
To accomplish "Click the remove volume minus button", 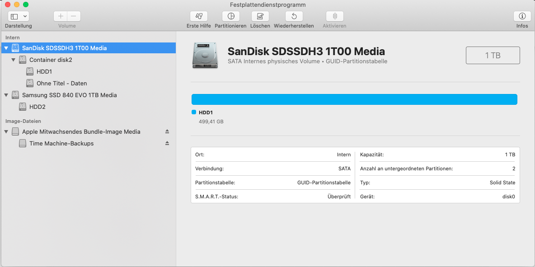I will click(74, 16).
